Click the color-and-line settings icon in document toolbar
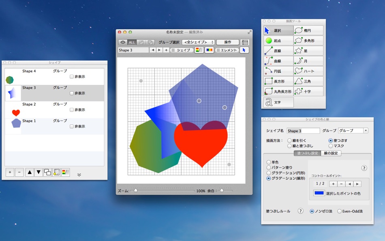 199,50
